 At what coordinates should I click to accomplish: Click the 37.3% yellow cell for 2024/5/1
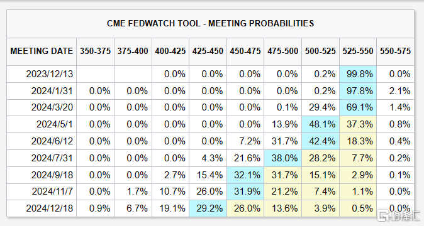(x=358, y=124)
